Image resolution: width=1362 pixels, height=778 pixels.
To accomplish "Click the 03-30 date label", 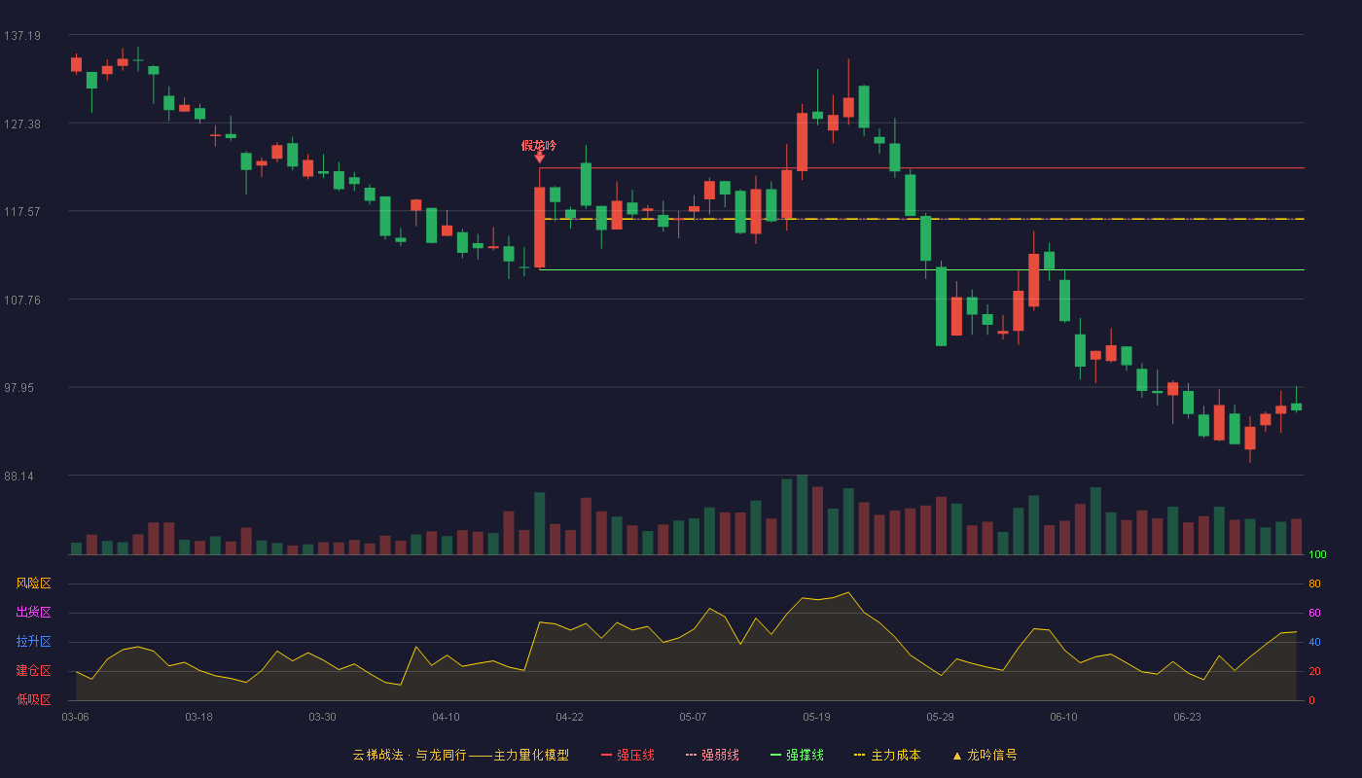I will (x=322, y=717).
